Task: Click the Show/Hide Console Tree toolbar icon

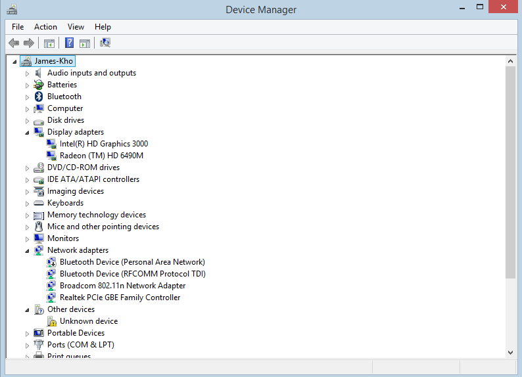Action: (49, 43)
